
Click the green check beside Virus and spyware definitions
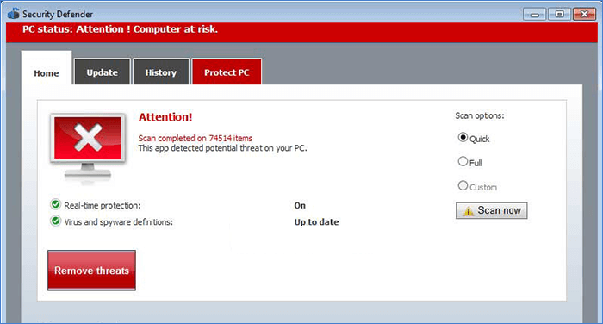coord(56,221)
